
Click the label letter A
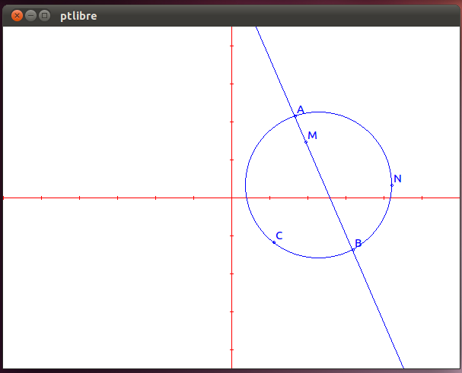(x=301, y=109)
